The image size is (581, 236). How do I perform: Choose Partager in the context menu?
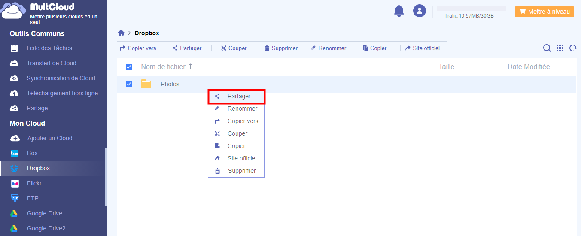pyautogui.click(x=236, y=96)
